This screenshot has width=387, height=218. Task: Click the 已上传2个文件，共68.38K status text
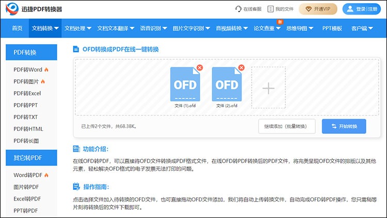pyautogui.click(x=109, y=126)
